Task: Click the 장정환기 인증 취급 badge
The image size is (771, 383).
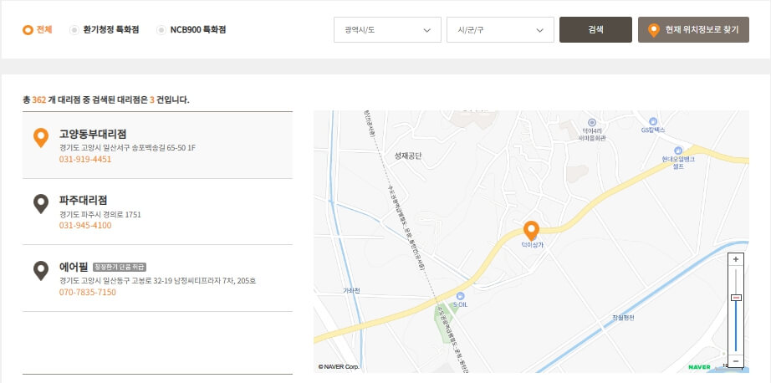Action: [x=120, y=267]
